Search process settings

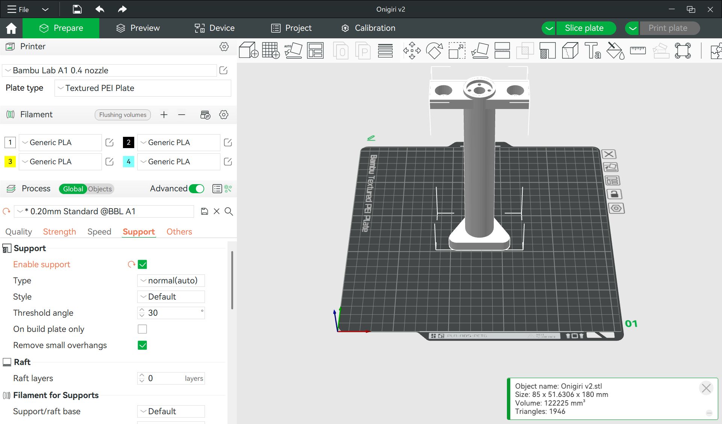[x=229, y=211]
